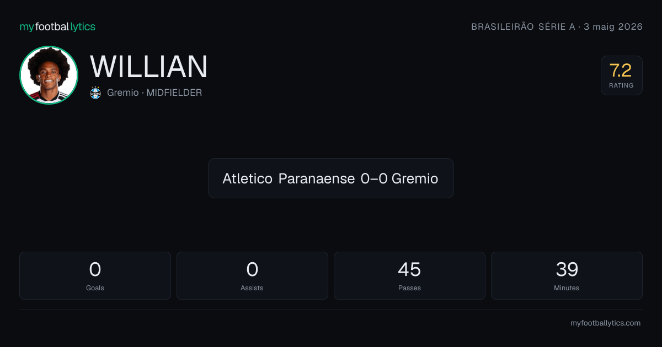Click the Atletico Paranaense team name
The height and width of the screenshot is (347, 662).
[289, 178]
